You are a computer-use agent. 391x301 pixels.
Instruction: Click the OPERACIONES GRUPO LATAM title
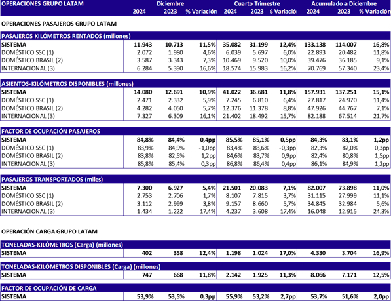tap(43, 3)
